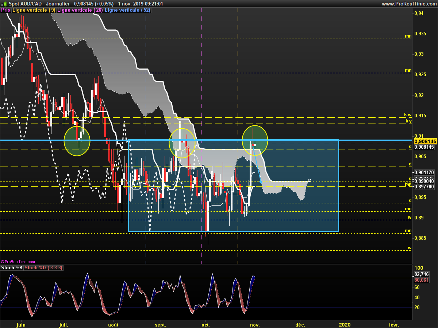
Task: Click the 60 stochastic scale label
Action: [x=418, y=287]
